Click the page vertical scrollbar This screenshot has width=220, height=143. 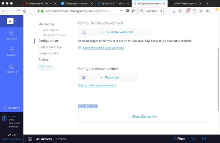[218, 79]
